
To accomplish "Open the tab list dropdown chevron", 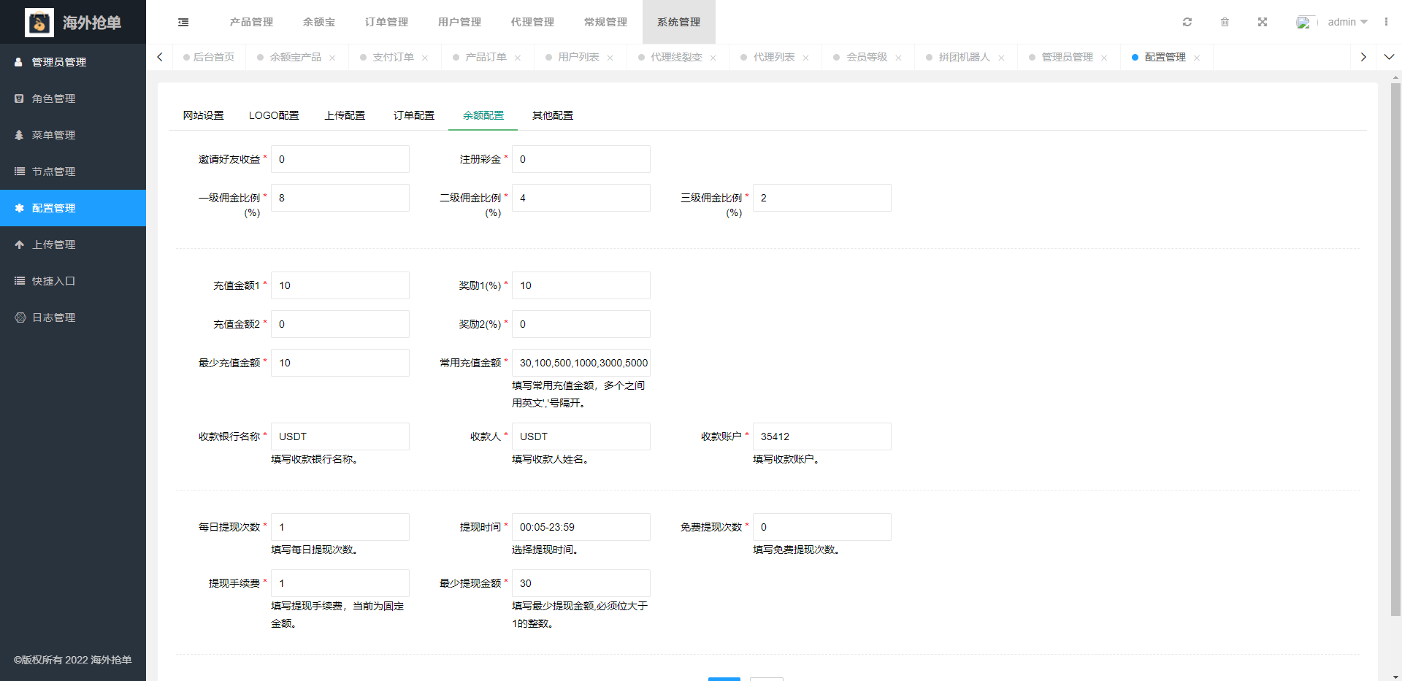I will (1389, 57).
